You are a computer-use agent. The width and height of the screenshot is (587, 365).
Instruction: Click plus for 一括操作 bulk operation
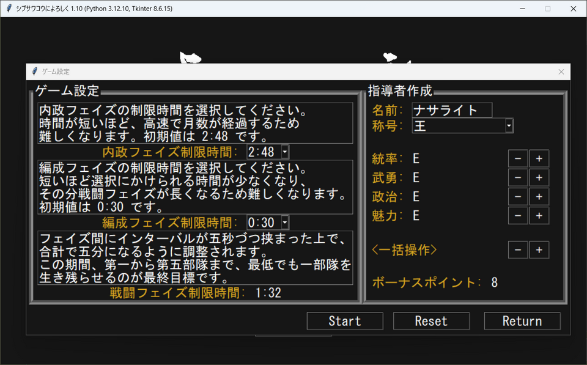click(539, 250)
